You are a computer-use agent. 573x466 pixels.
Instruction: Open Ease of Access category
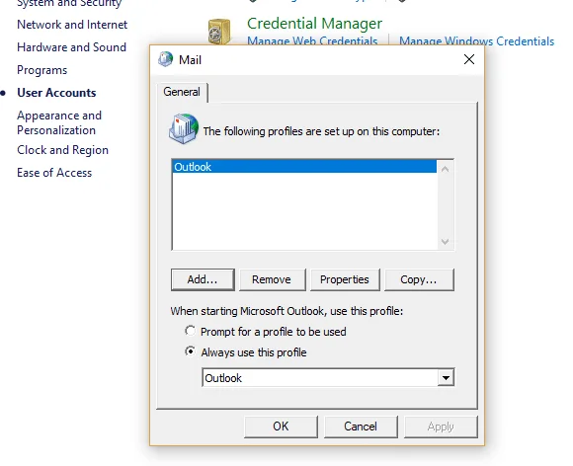pyautogui.click(x=54, y=173)
